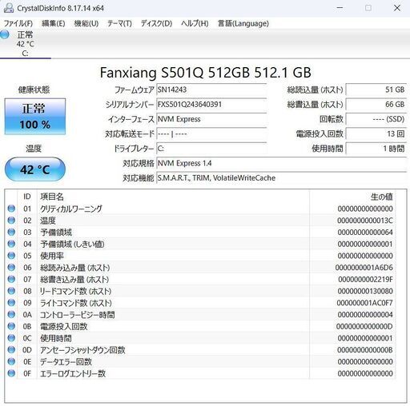The height and width of the screenshot is (406, 410).
Task: Select raw value 000000002219F
Action: pos(365,279)
